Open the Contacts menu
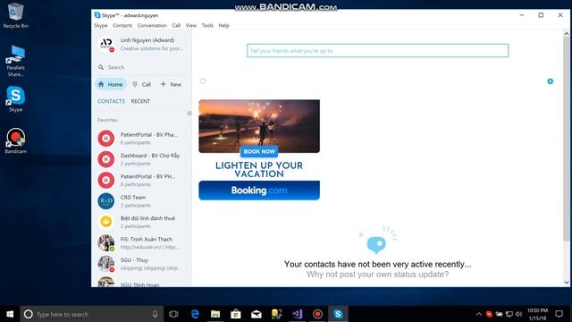The image size is (572, 322). tap(122, 26)
